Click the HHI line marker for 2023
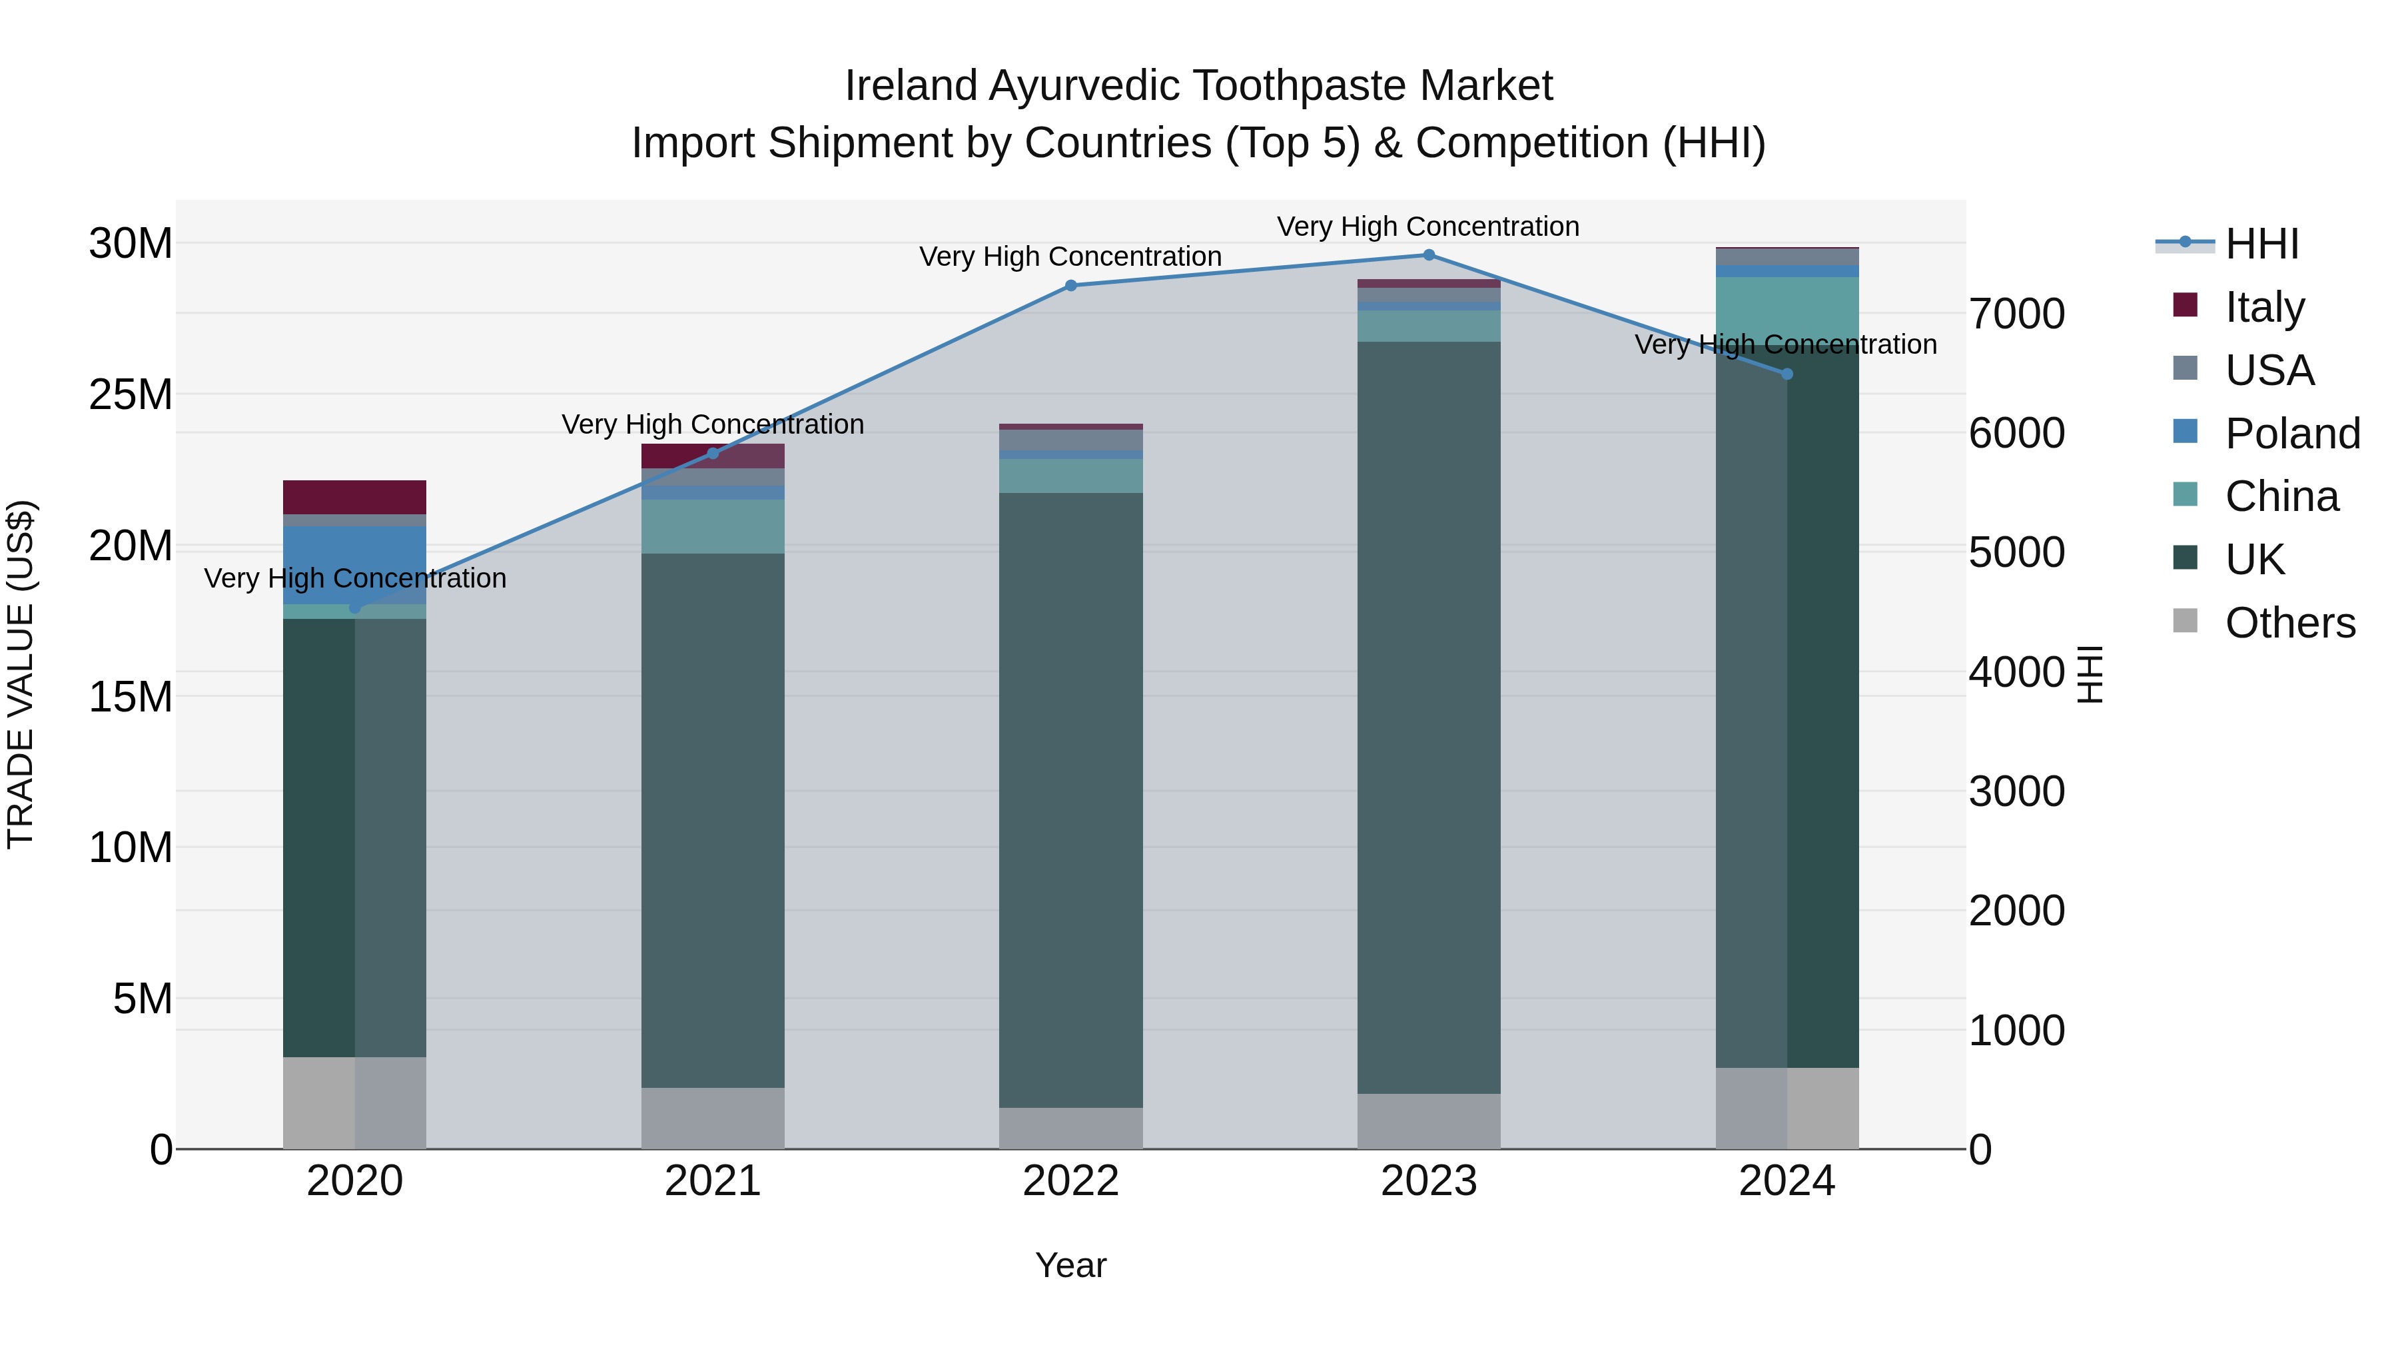Viewport: 2398px width, 1349px height. pos(1429,255)
